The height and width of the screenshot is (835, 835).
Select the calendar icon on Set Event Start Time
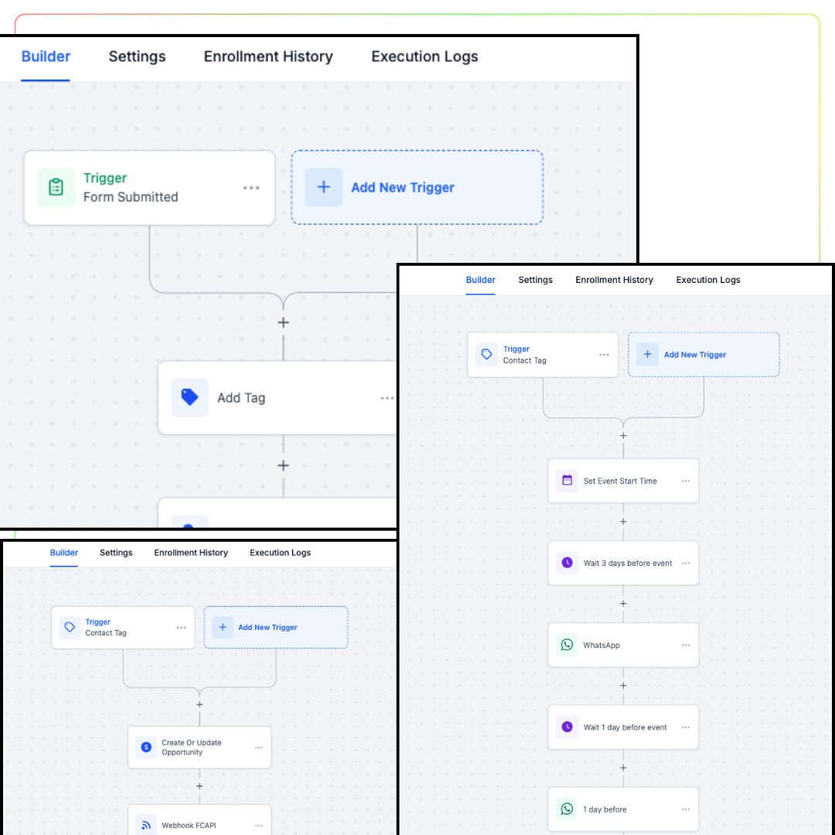click(x=567, y=480)
